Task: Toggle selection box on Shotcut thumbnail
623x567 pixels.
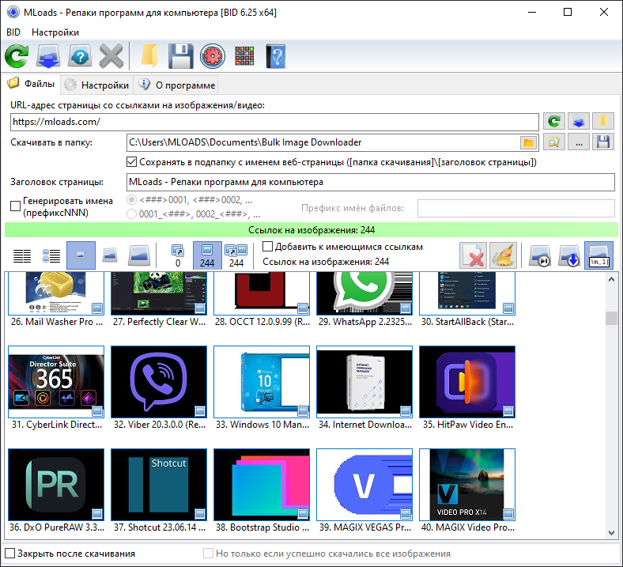Action: coord(200,513)
